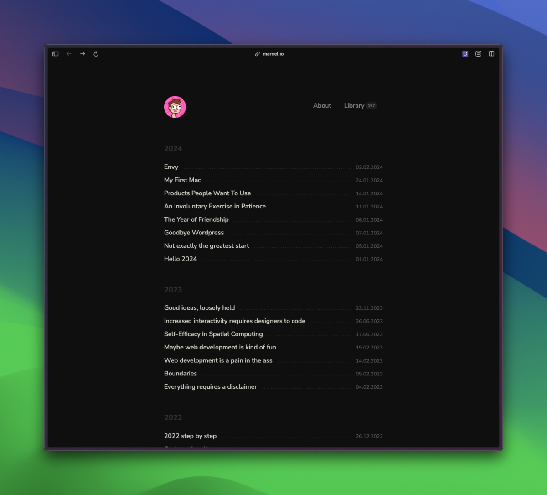Open the About page
The width and height of the screenshot is (547, 495).
click(x=322, y=105)
